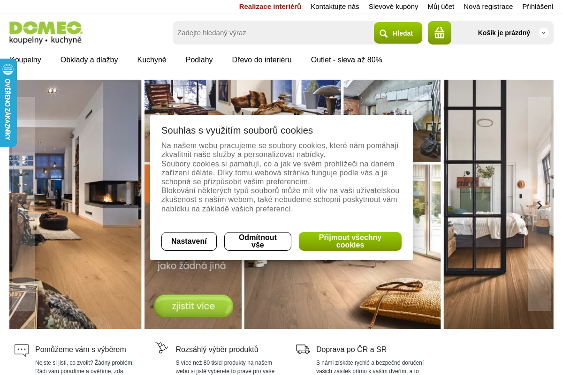Click the zjistit více banner button
563x375 pixels.
193,307
